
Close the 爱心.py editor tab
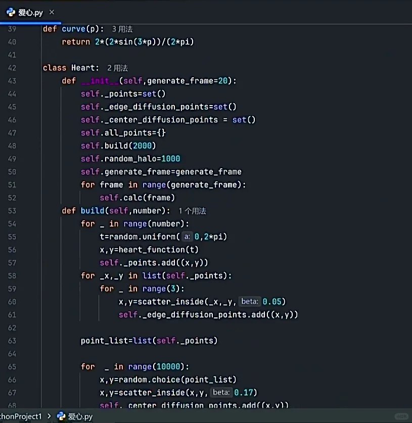[52, 12]
